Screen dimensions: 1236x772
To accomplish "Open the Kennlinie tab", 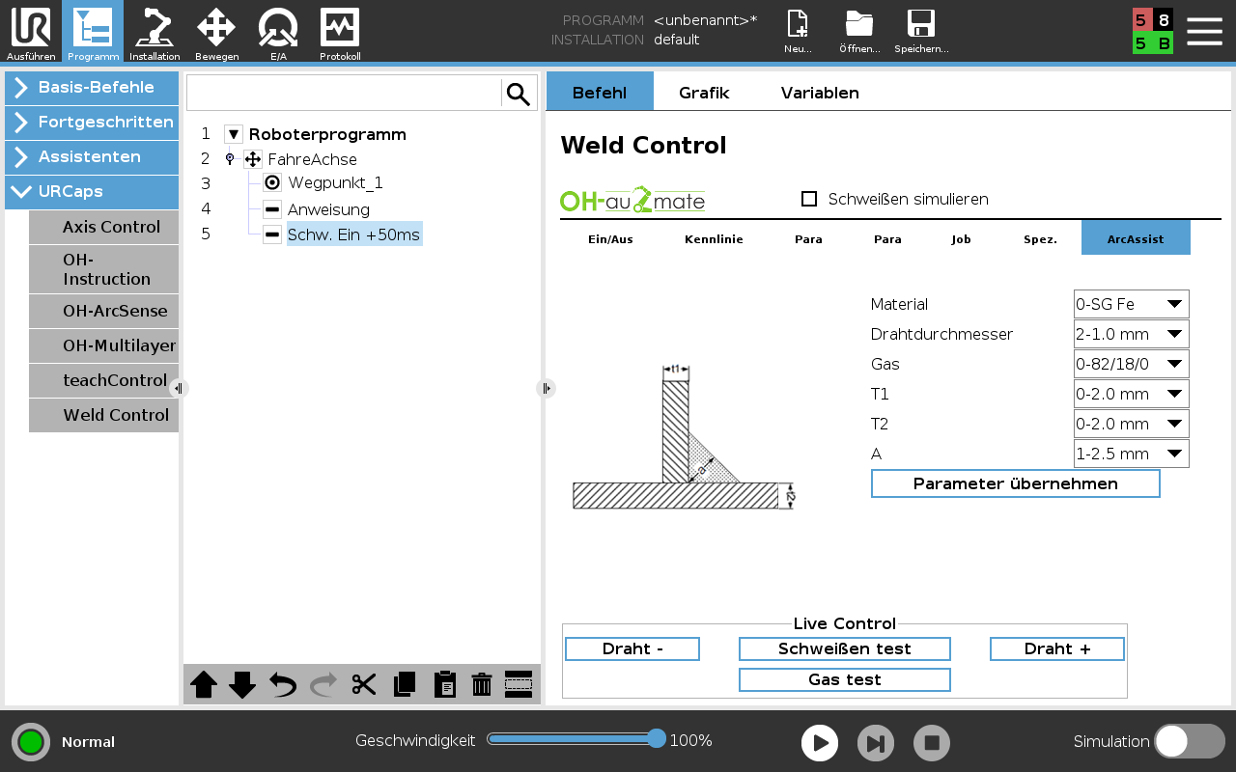I will (714, 238).
